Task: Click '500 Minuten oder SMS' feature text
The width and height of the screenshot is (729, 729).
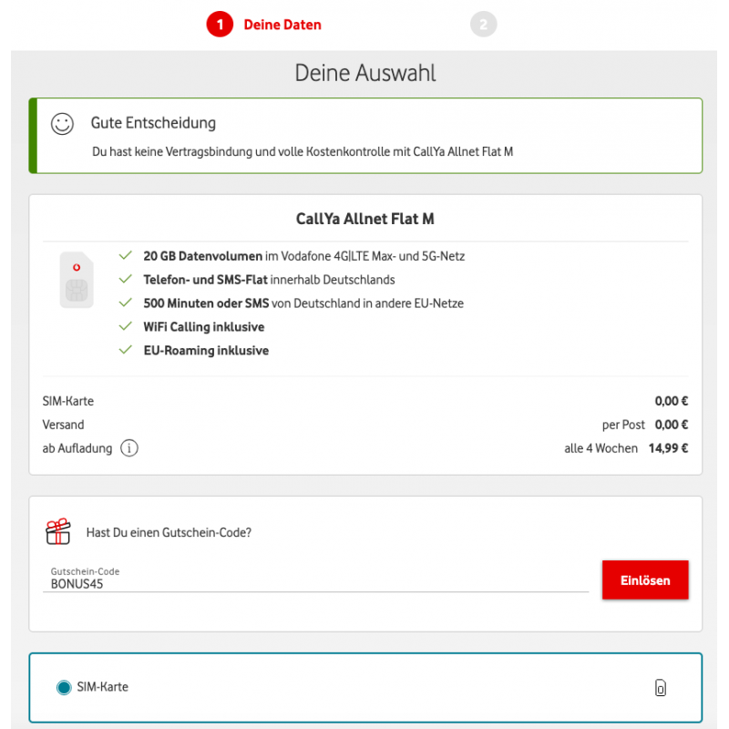Action: (207, 303)
